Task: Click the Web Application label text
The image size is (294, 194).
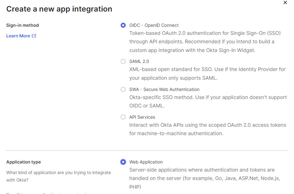Action: (146, 162)
